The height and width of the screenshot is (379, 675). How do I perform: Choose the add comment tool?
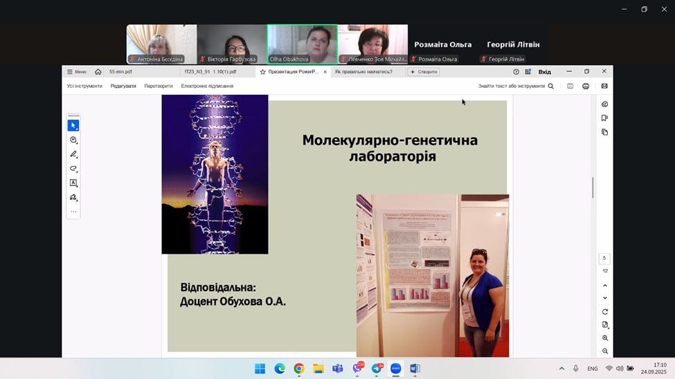click(73, 140)
